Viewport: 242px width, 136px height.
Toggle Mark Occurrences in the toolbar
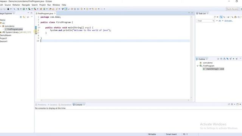[66, 9]
